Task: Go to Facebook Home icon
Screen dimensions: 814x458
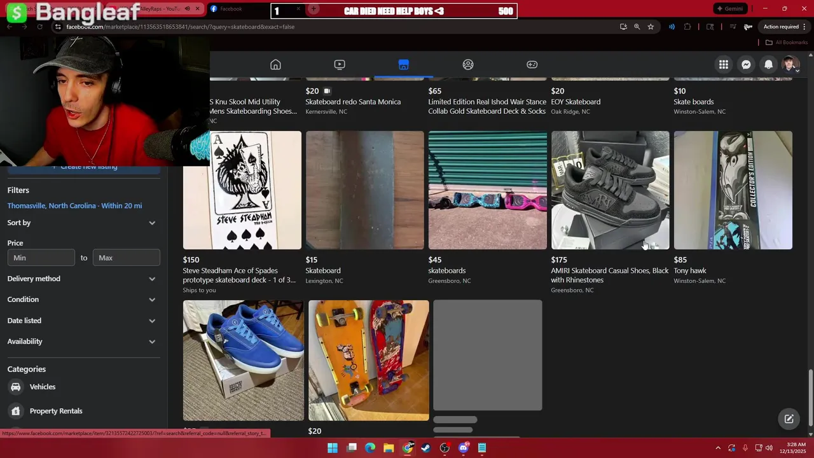Action: coord(275,64)
